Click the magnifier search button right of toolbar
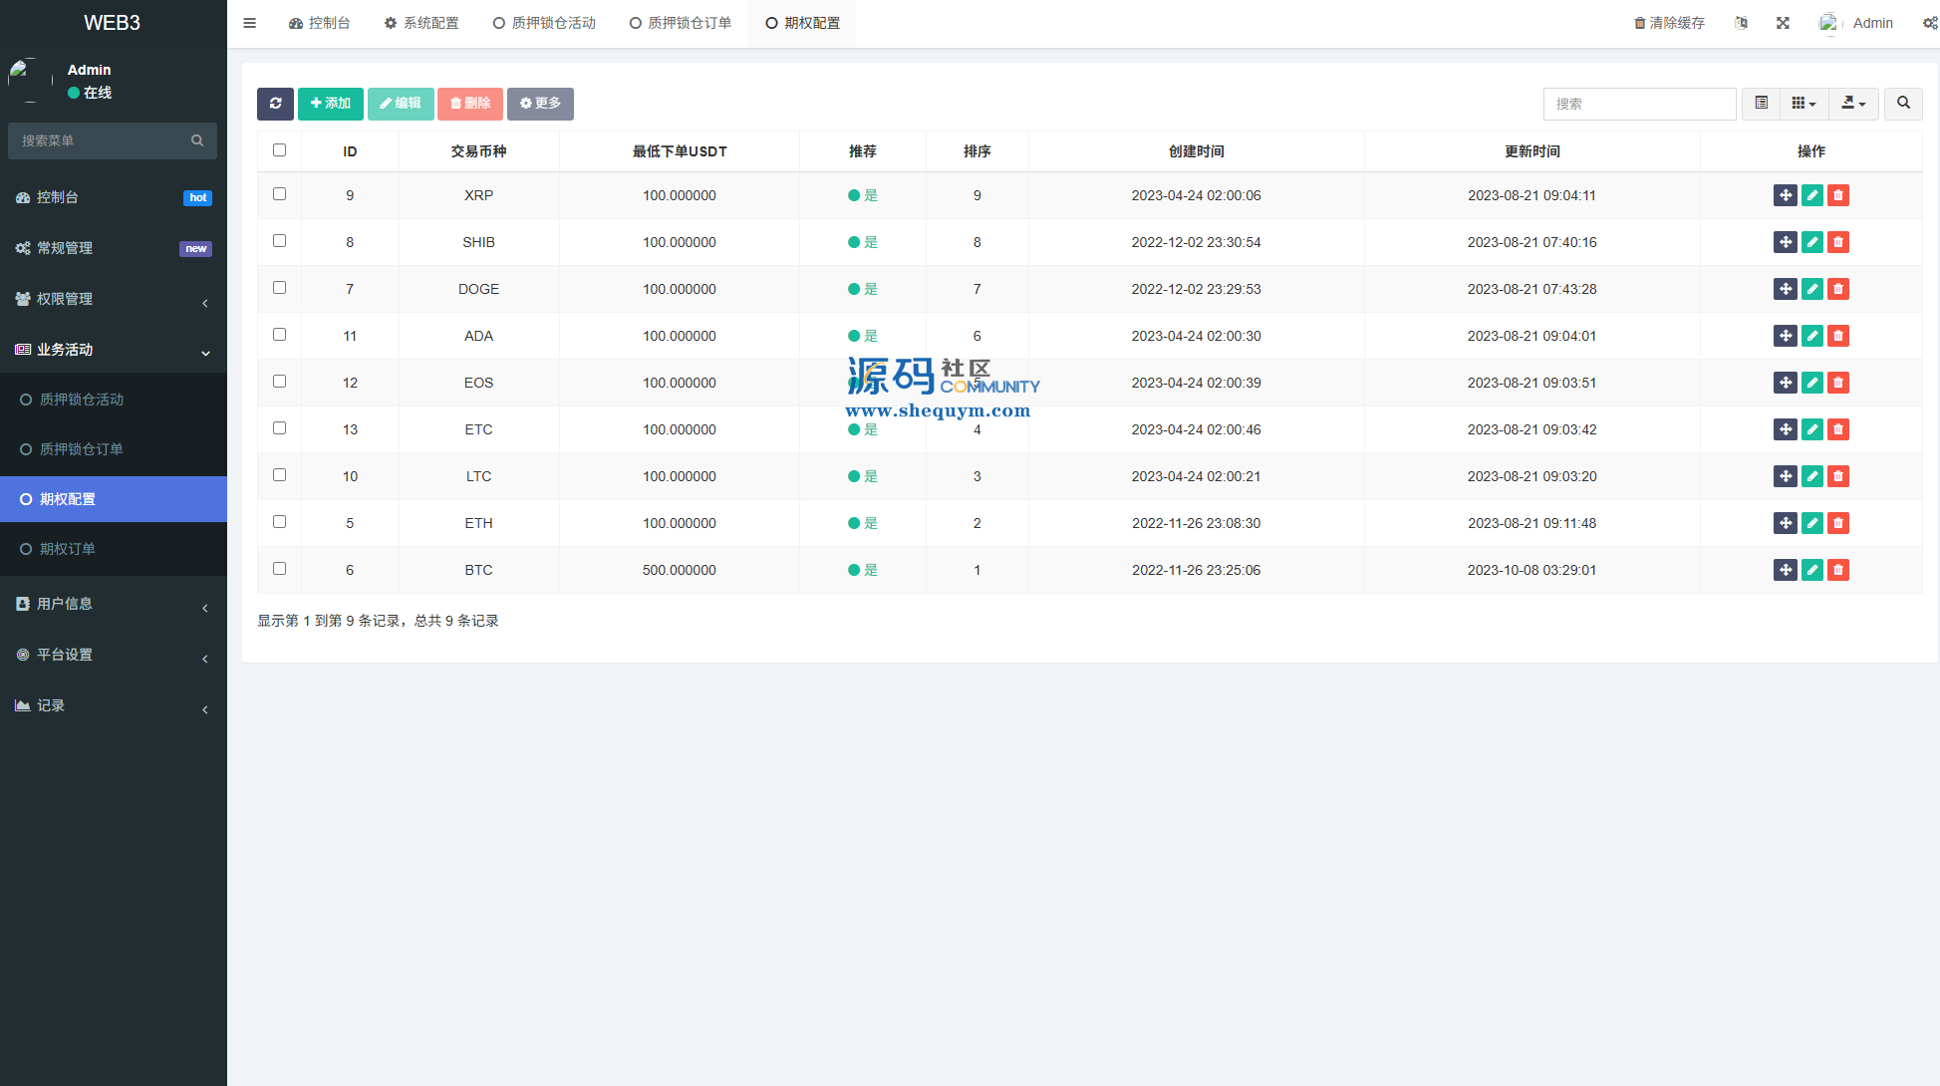Image resolution: width=1940 pixels, height=1086 pixels. [x=1903, y=104]
